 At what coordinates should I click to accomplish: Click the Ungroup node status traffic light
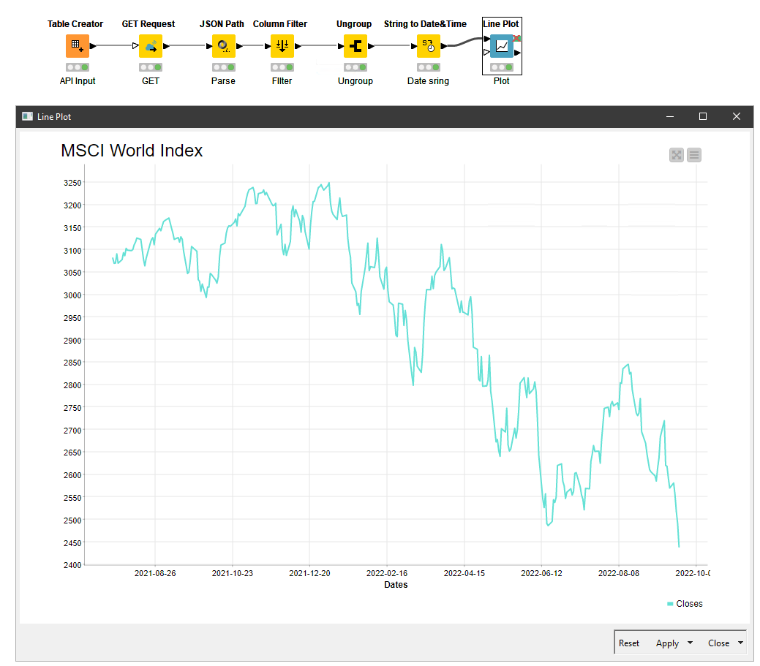(355, 67)
